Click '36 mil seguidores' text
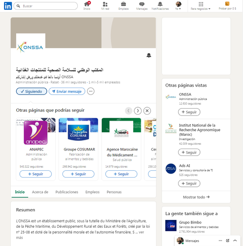This screenshot has width=243, height=246. click(x=73, y=82)
